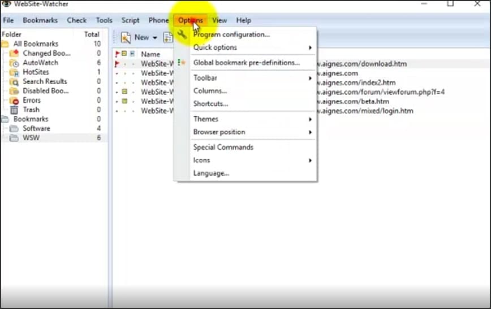The height and width of the screenshot is (309, 491).
Task: Open the Script menu
Action: (x=130, y=20)
